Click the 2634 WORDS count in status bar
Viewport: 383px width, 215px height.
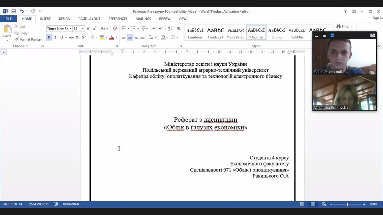39,204
